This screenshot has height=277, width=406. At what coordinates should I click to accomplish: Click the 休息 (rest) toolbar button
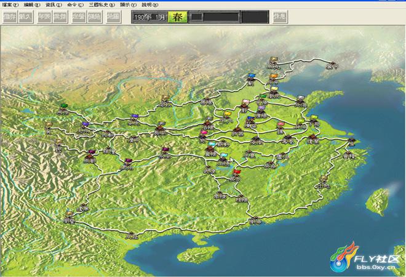(x=280, y=17)
